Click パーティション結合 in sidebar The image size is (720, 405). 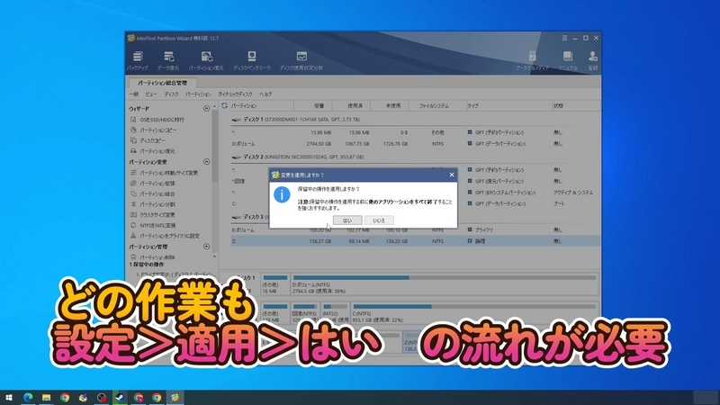152,193
